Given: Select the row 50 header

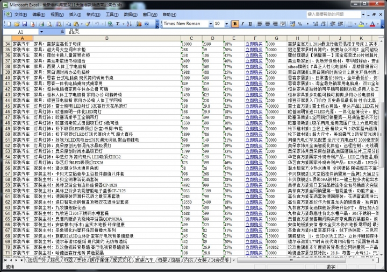Looking at the screenshot, I should click(x=8, y=134).
